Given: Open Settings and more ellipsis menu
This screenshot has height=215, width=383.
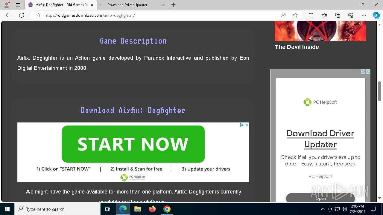Looking at the screenshot, I should coord(364,15).
